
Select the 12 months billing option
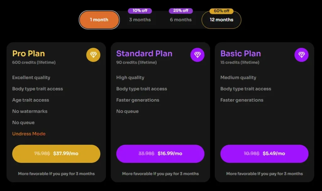(x=221, y=20)
